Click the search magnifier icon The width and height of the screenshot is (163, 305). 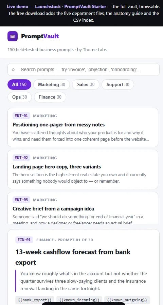click(x=13, y=69)
